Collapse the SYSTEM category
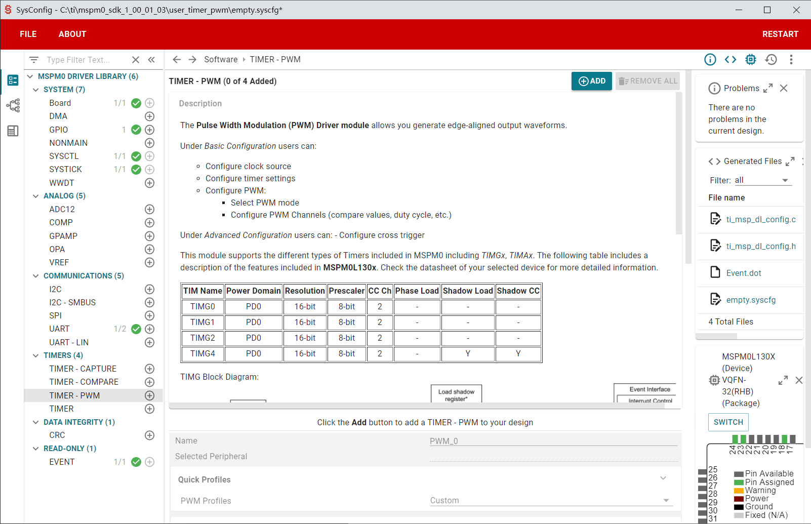Image resolution: width=811 pixels, height=524 pixels. pos(35,90)
